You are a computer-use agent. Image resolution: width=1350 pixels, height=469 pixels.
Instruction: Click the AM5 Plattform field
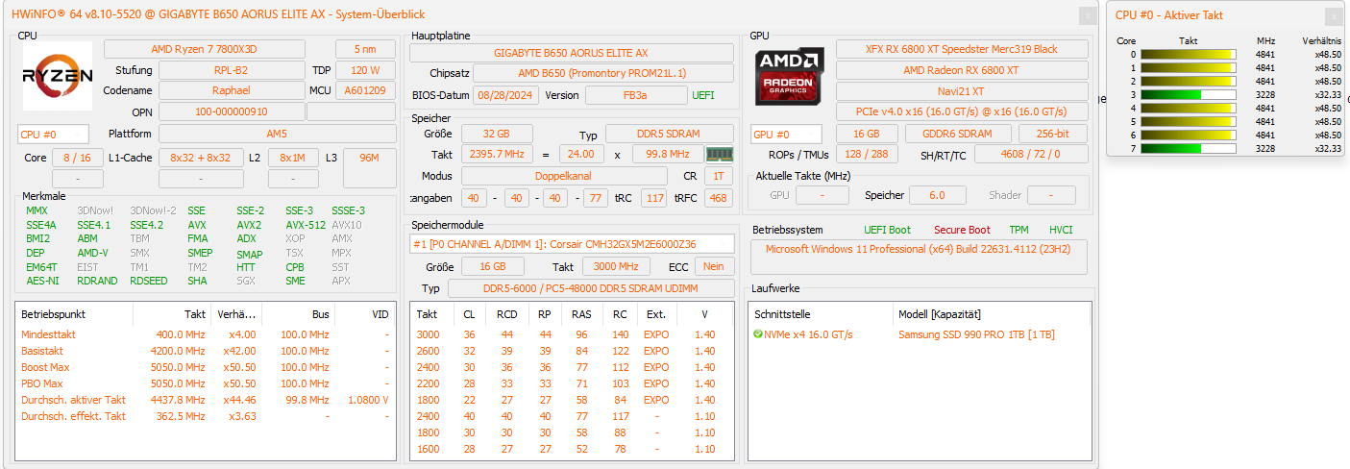tap(277, 135)
